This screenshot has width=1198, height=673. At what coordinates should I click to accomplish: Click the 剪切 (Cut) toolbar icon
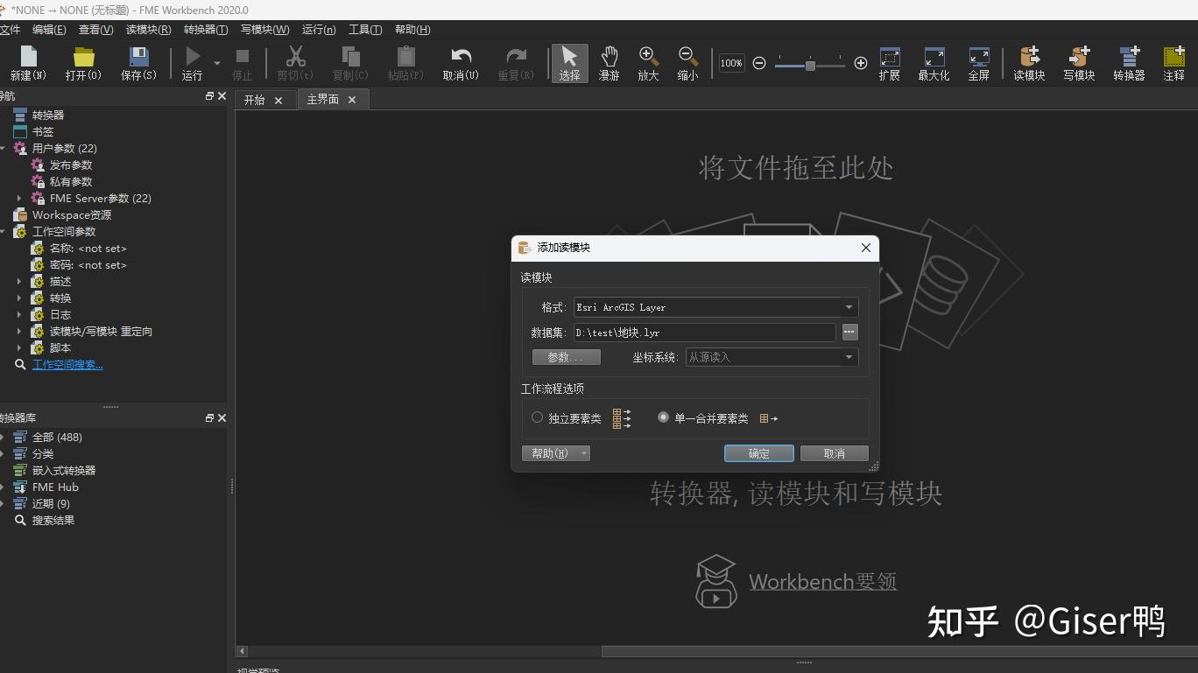coord(295,62)
